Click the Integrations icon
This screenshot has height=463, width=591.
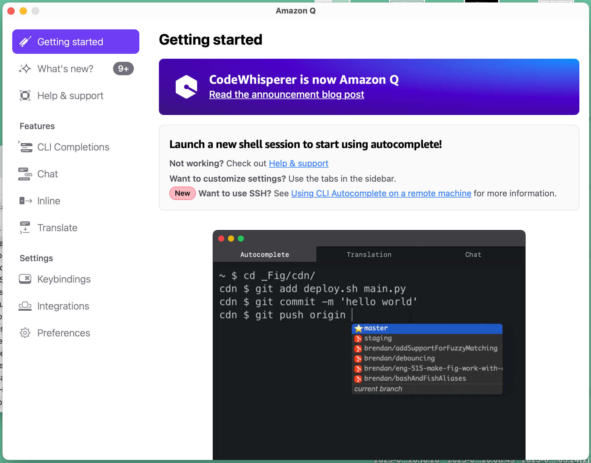click(25, 306)
